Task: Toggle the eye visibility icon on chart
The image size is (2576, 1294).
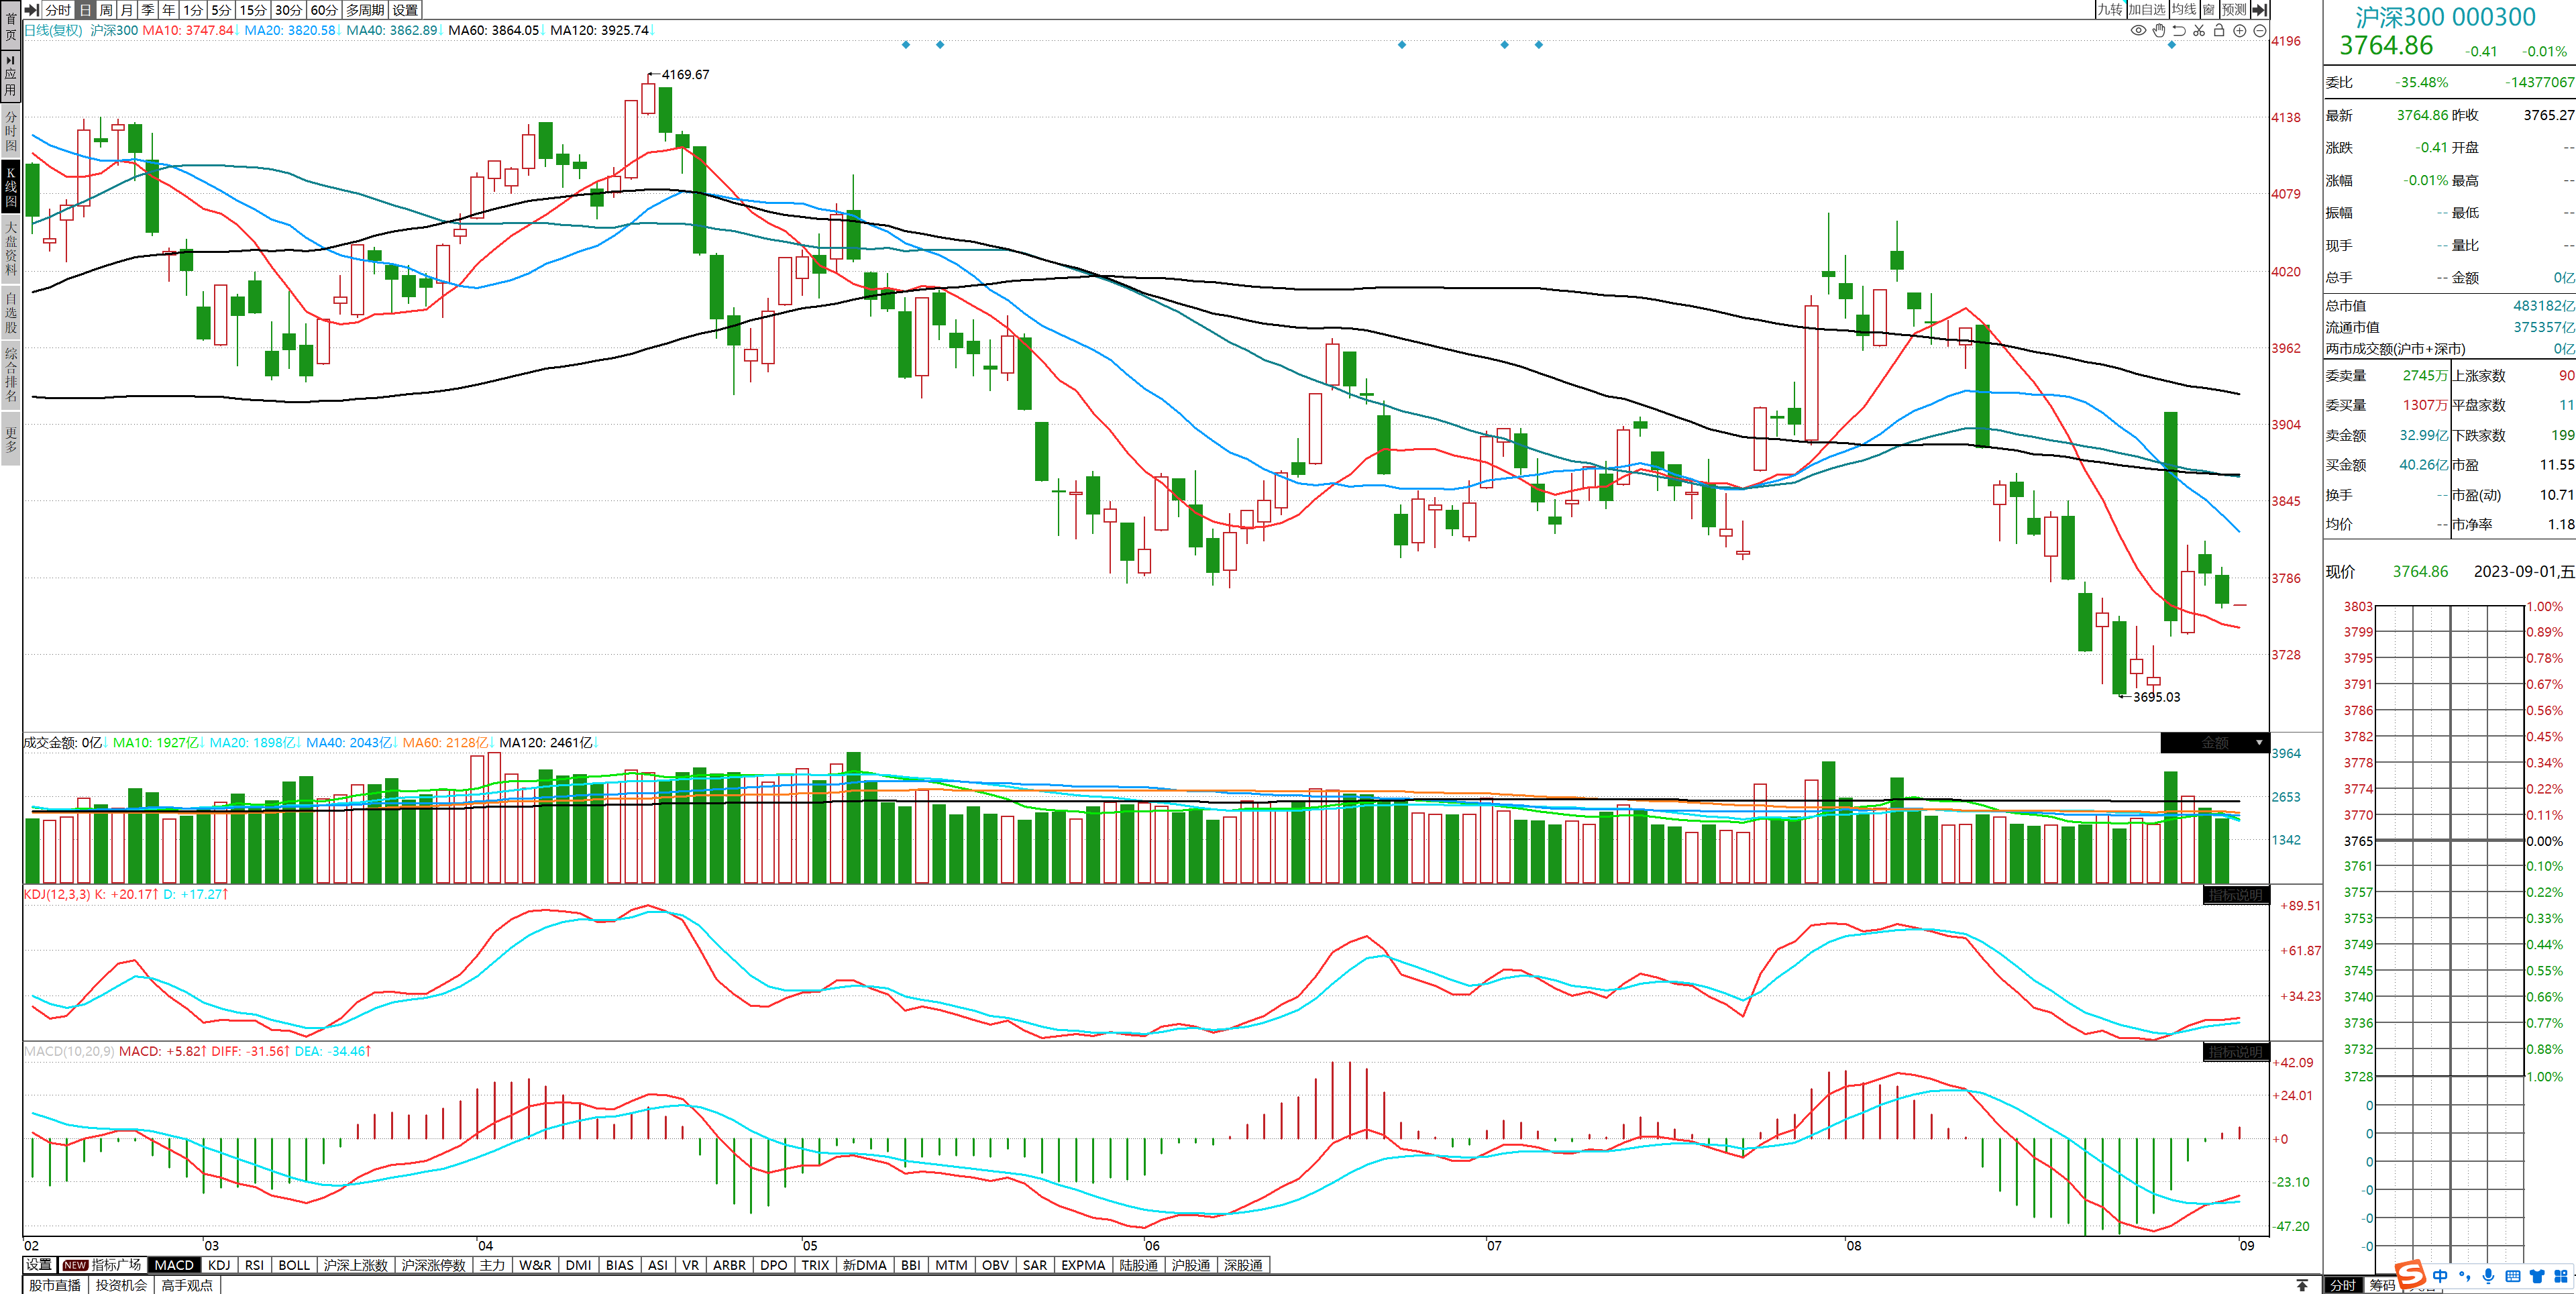Action: [2138, 31]
